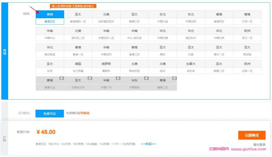Choose the 香港高防一区 region

click(x=78, y=17)
